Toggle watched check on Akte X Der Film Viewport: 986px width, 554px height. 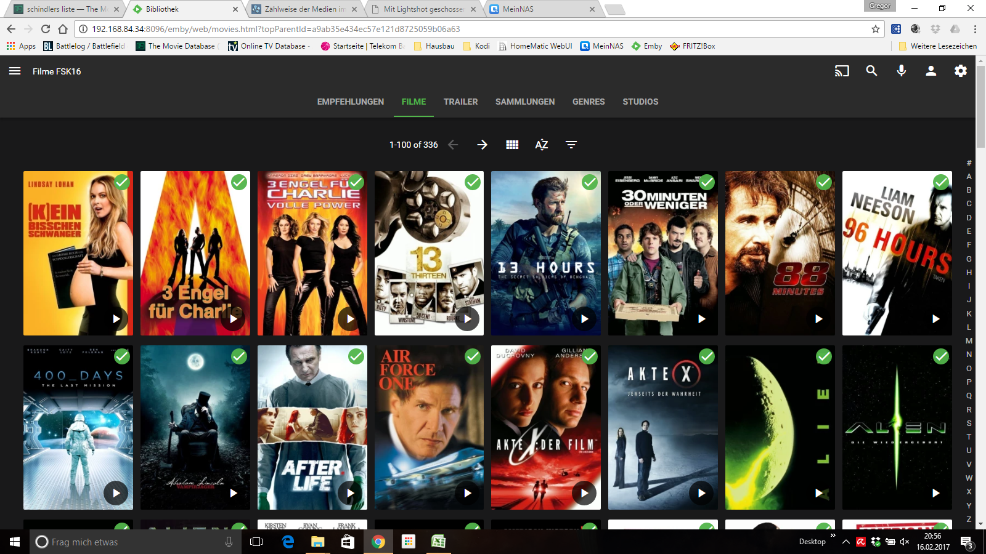click(590, 356)
